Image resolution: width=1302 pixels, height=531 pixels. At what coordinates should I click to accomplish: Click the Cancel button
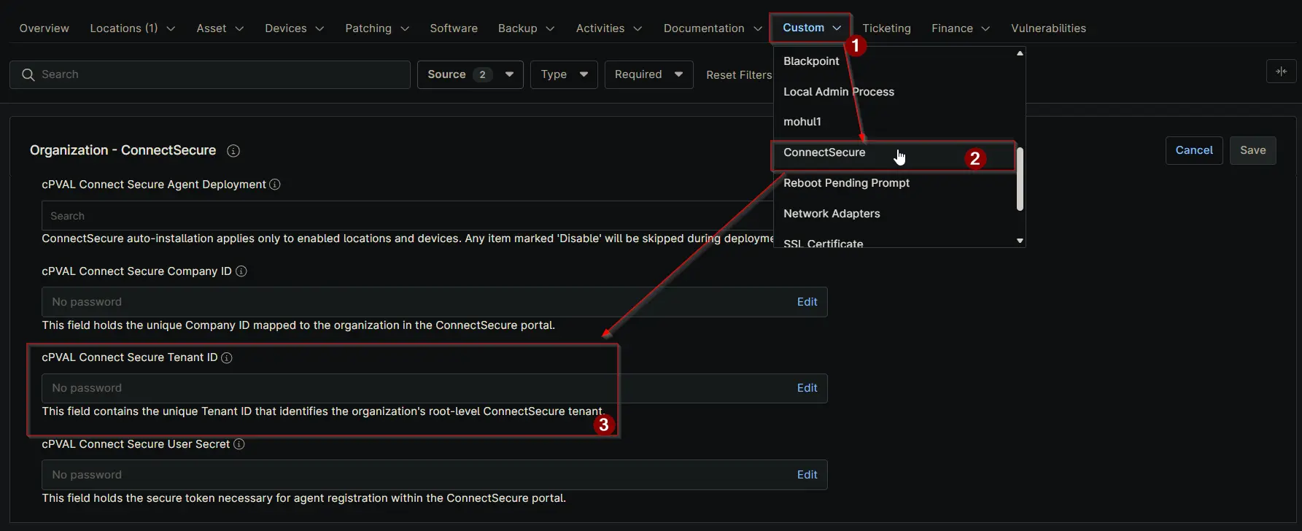point(1193,150)
